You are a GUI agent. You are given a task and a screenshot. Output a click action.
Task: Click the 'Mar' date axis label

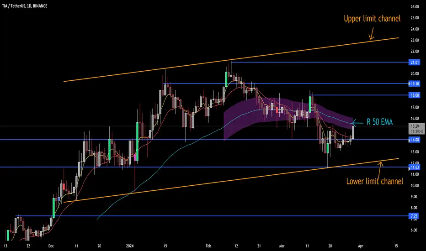point(282,246)
